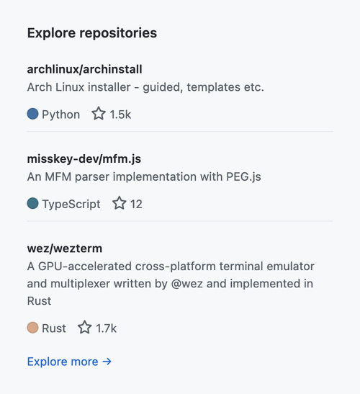Open the misskey-dev/mfm.js repository link
The height and width of the screenshot is (394, 360).
[84, 159]
